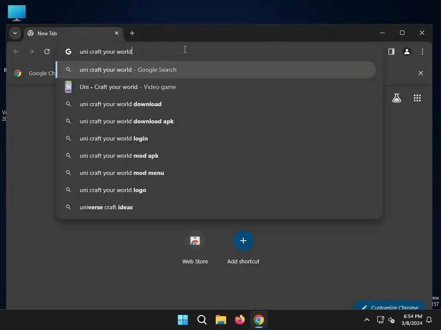Click Customize Chrome button
This screenshot has height=330, width=441.
[389, 306]
